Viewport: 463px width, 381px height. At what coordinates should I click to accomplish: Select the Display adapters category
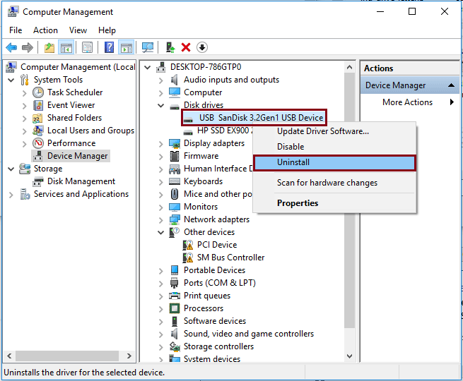pos(214,143)
